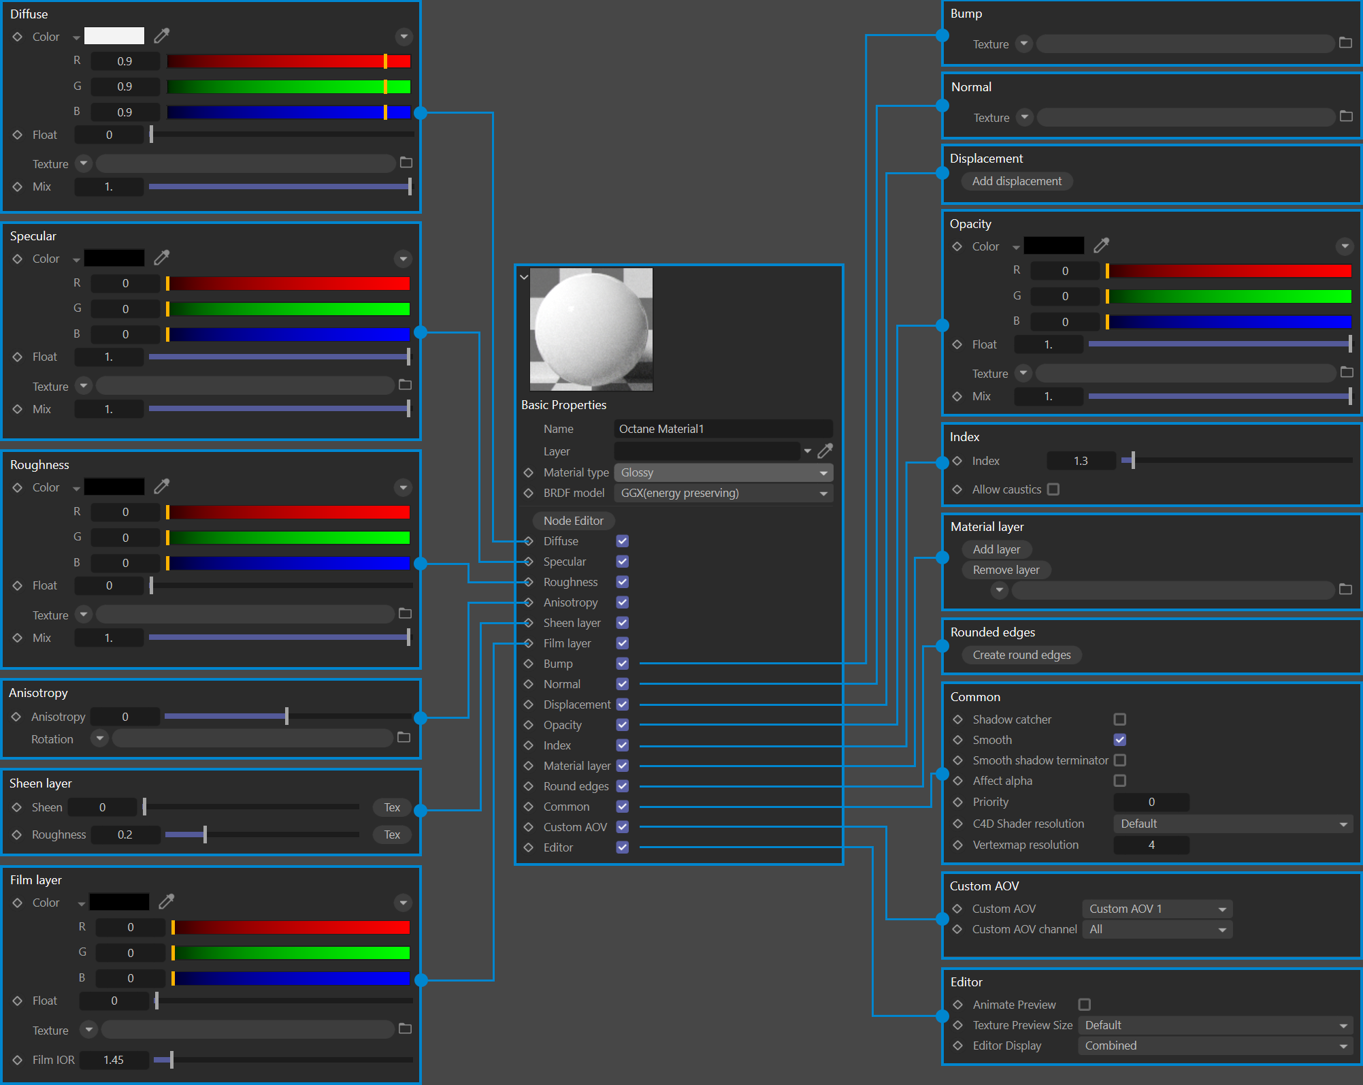Image resolution: width=1363 pixels, height=1085 pixels.
Task: Click the Specular color eyedropper icon
Action: pyautogui.click(x=161, y=258)
